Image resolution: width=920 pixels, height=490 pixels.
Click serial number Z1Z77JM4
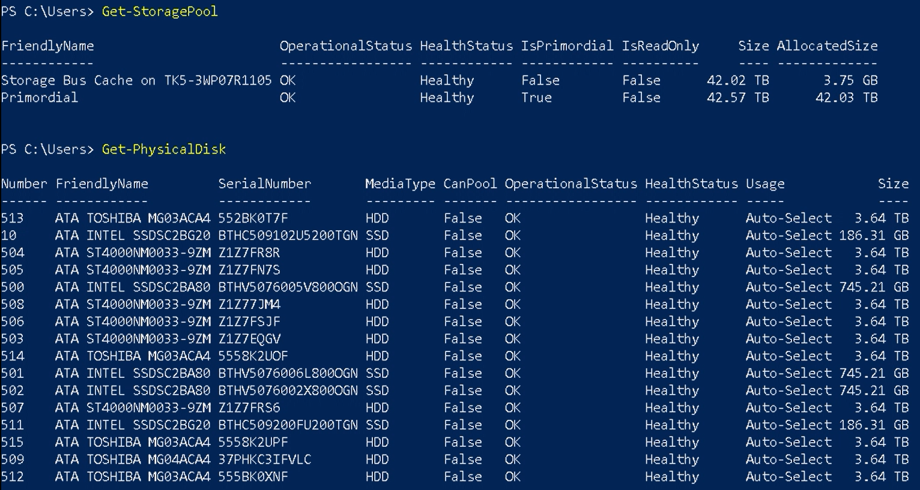point(249,305)
